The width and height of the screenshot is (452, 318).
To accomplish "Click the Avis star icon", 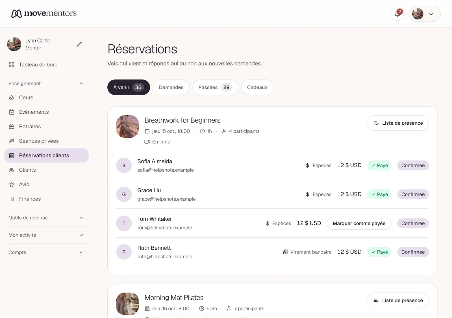I will [12, 185].
